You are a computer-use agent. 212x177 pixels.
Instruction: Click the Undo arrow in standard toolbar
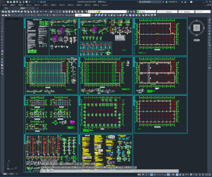click(41, 12)
